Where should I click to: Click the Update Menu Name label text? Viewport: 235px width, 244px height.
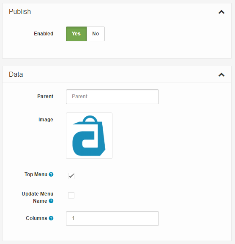tap(38, 197)
